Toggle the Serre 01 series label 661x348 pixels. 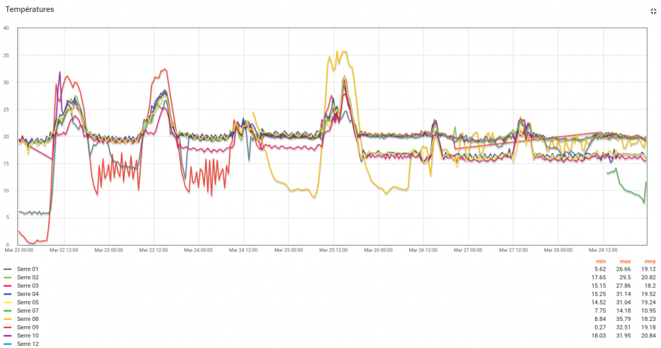pos(28,269)
